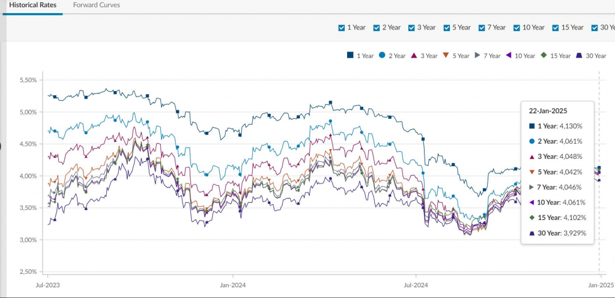Click the 30 Year legend marker icon
Image resolution: width=615 pixels, height=298 pixels.
click(x=579, y=55)
